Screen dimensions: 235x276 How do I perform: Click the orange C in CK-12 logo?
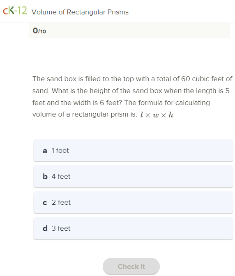[5, 12]
